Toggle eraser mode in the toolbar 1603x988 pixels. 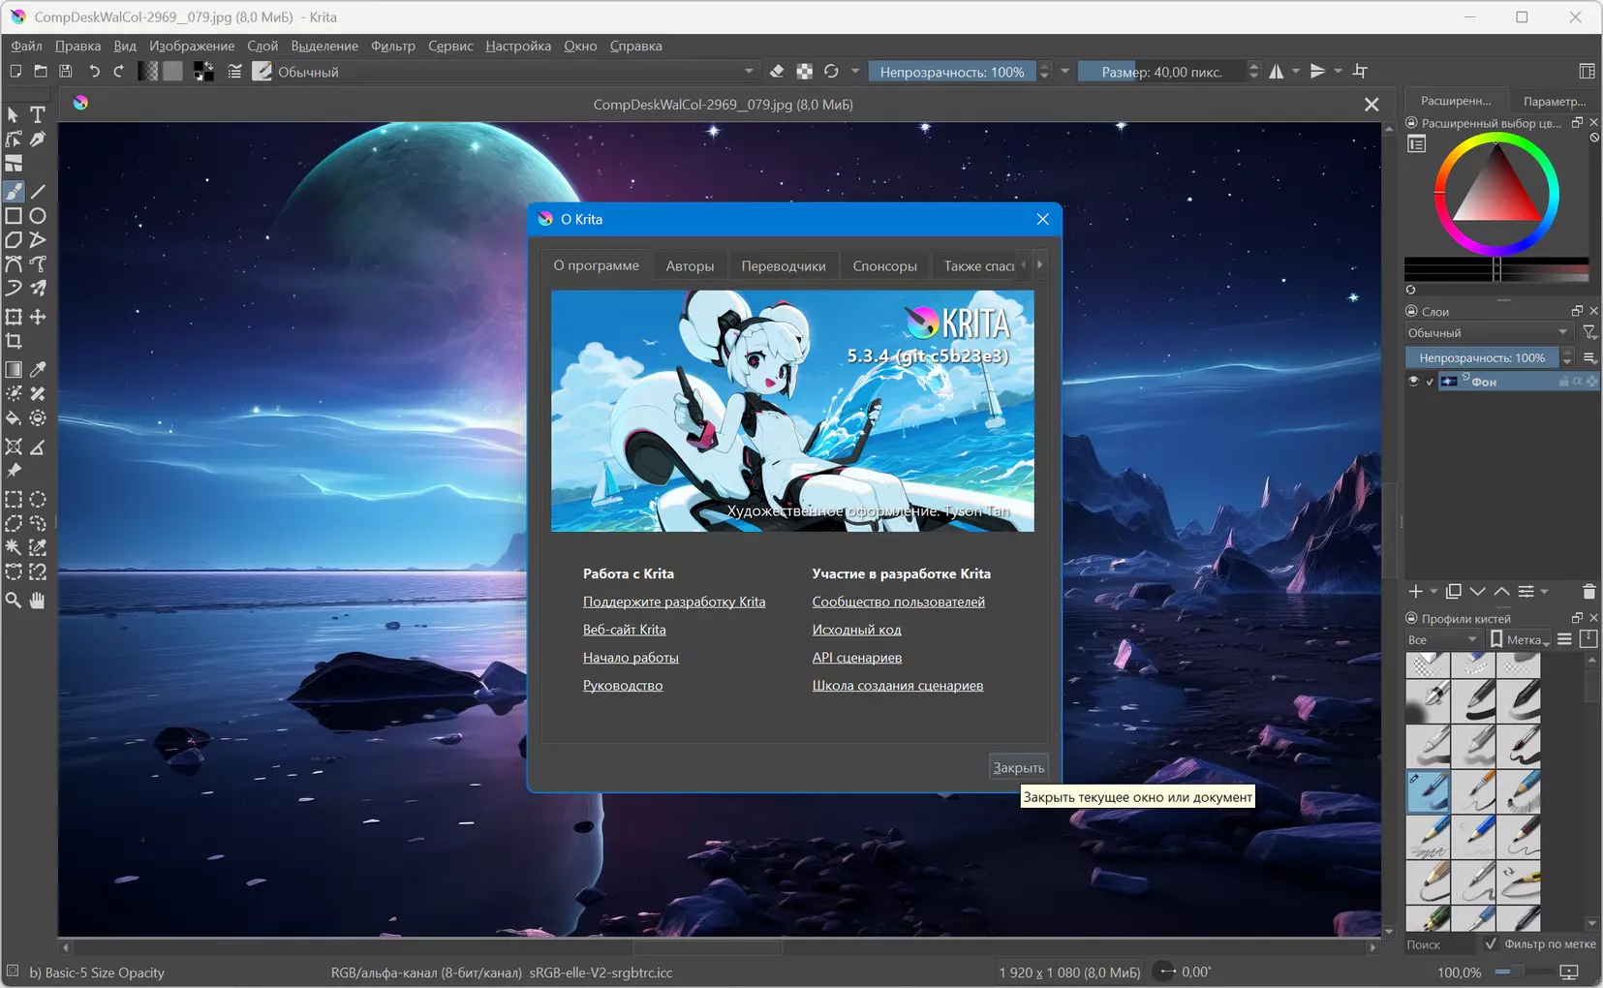(777, 71)
